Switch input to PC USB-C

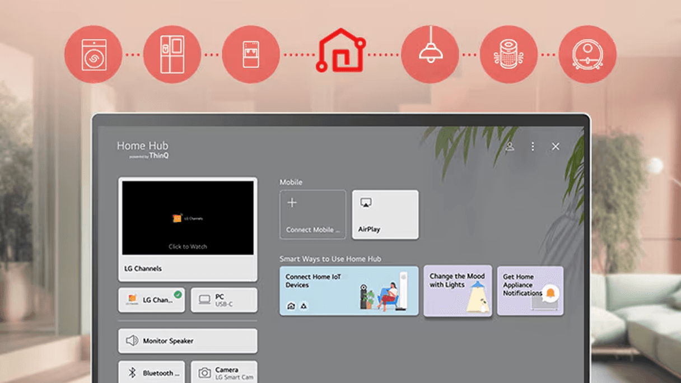(x=224, y=300)
